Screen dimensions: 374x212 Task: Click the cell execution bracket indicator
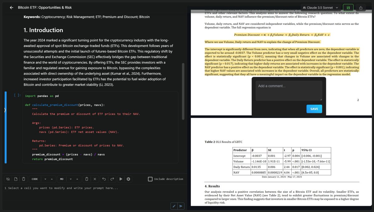pos(17,96)
